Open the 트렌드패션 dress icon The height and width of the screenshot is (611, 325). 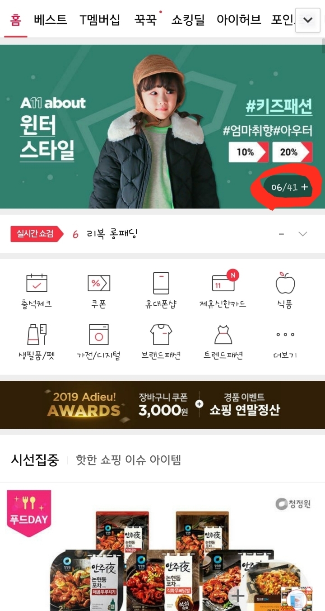223,335
